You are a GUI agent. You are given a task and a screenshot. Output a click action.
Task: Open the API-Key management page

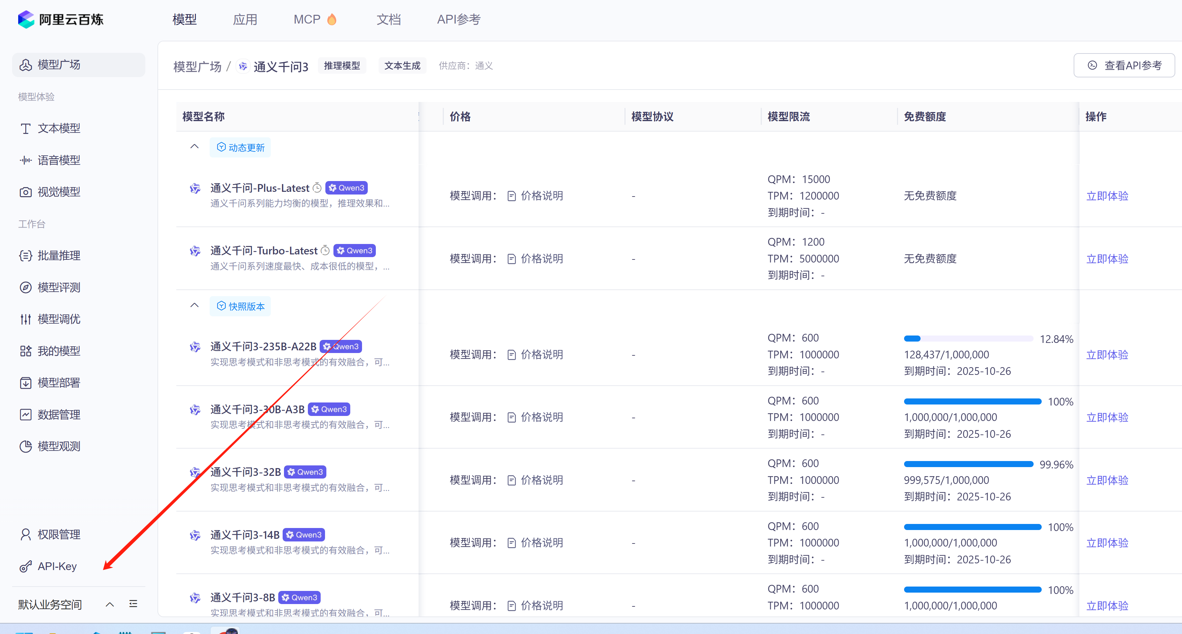(x=57, y=566)
